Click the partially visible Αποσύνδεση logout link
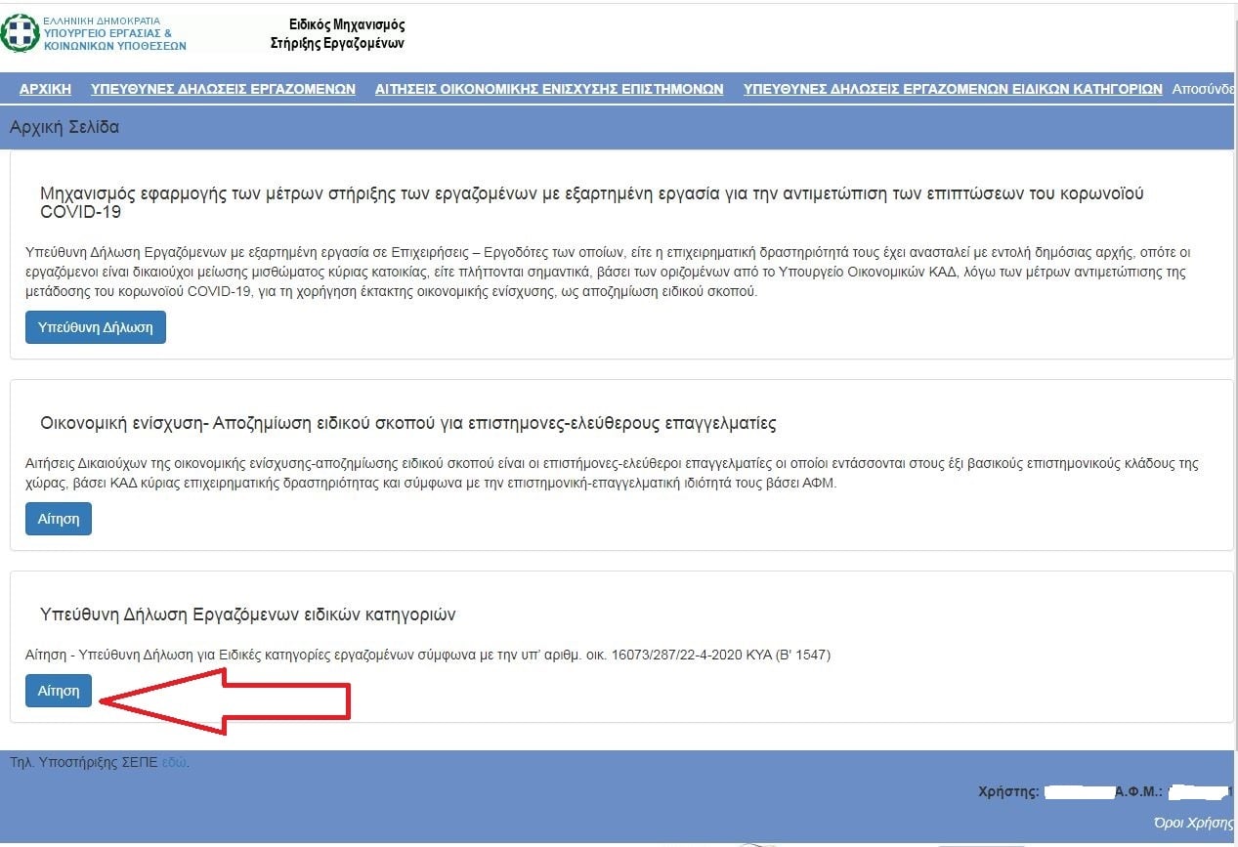This screenshot has height=847, width=1238. [x=1204, y=89]
